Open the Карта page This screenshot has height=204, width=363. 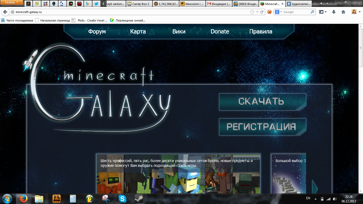[x=138, y=31]
